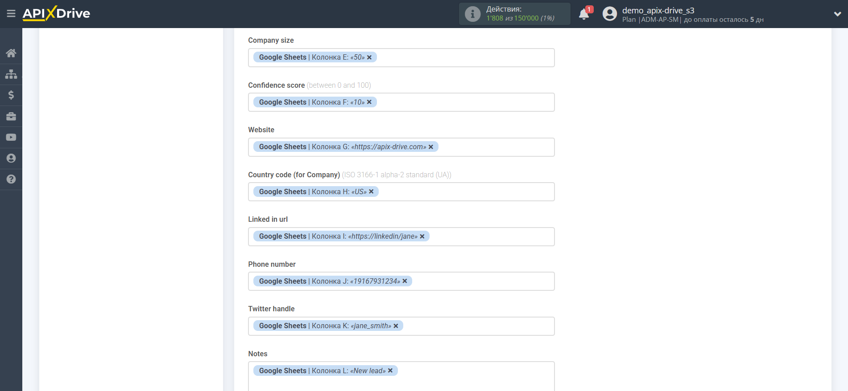Viewport: 848px width, 391px height.
Task: Remove the Колонка E «50» tag
Action: pyautogui.click(x=369, y=57)
